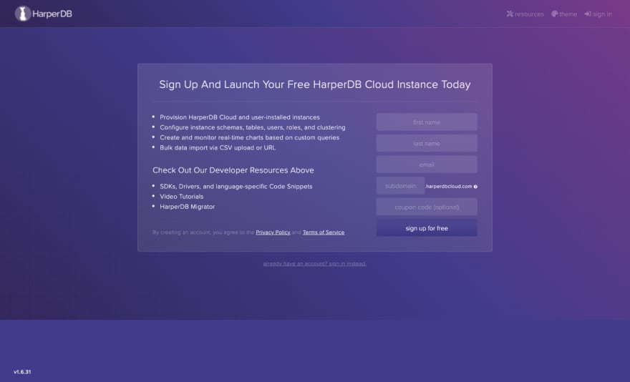Click Provision HarperDB Cloud bullet text
The image size is (630, 382).
coord(240,117)
